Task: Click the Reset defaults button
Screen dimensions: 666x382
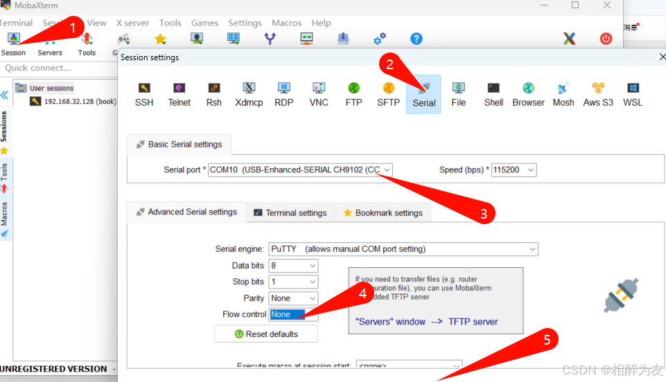Action: (266, 334)
